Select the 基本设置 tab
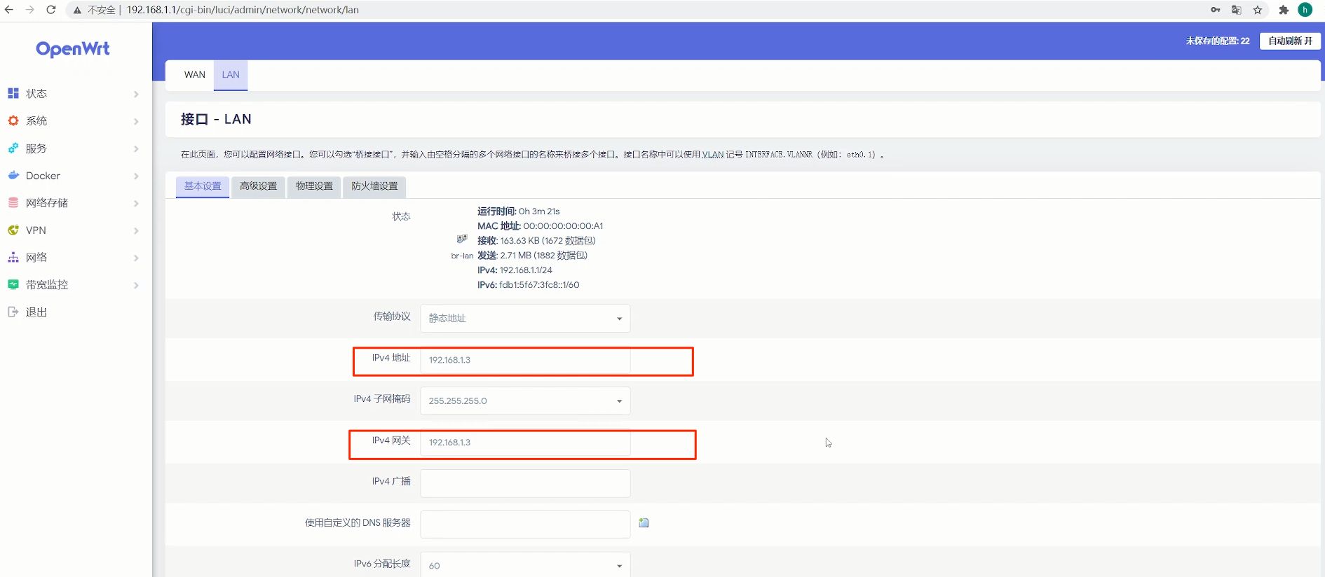The height and width of the screenshot is (577, 1325). pyautogui.click(x=203, y=186)
